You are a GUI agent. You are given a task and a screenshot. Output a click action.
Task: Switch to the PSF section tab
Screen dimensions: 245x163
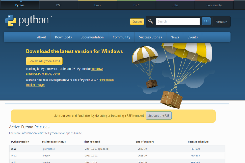(59, 5)
